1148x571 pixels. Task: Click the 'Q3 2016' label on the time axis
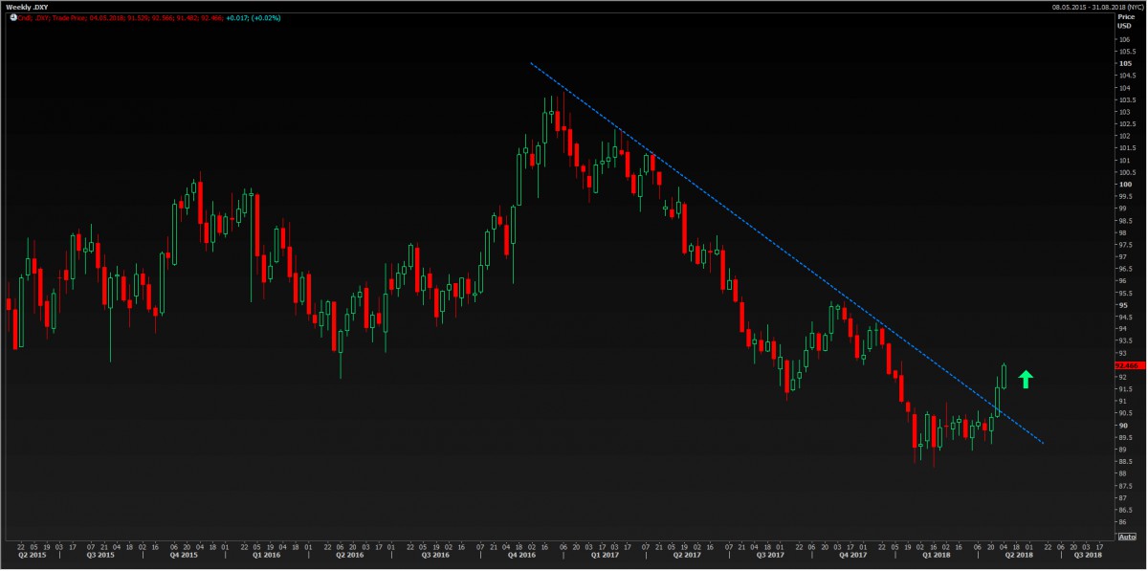(435, 555)
